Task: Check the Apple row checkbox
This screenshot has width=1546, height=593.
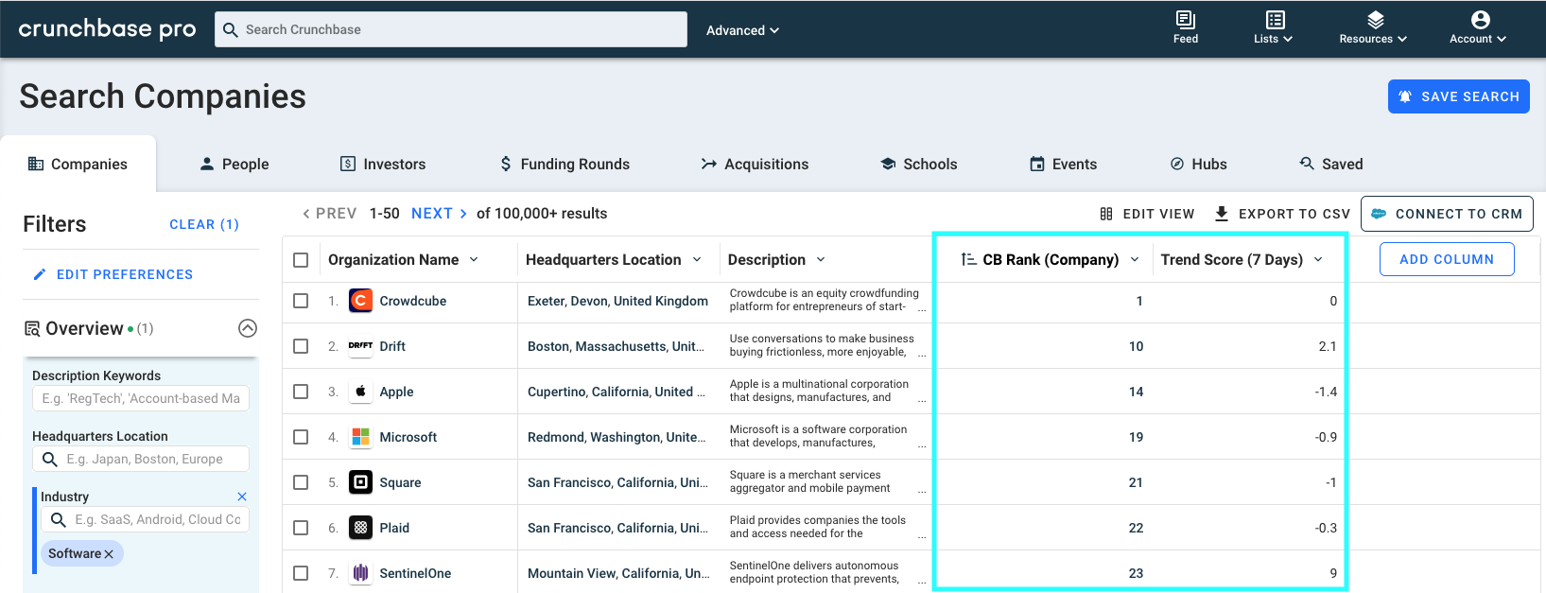Action: pos(301,392)
